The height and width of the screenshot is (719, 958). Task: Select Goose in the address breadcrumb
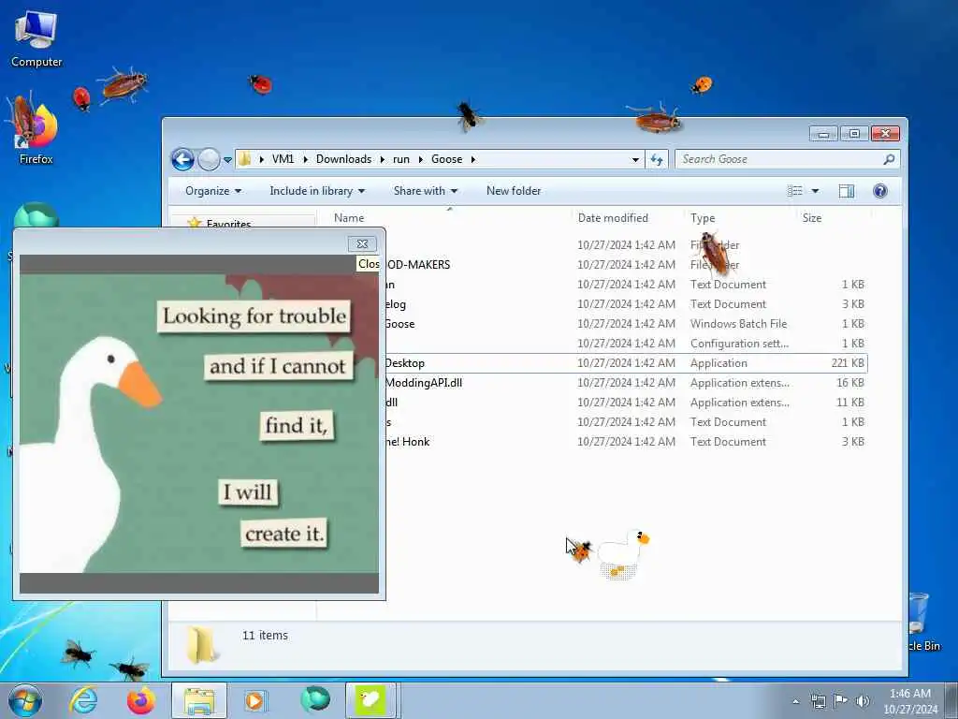click(x=446, y=159)
